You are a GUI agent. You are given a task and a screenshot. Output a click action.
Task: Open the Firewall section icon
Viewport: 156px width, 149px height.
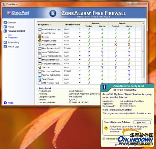(5, 27)
